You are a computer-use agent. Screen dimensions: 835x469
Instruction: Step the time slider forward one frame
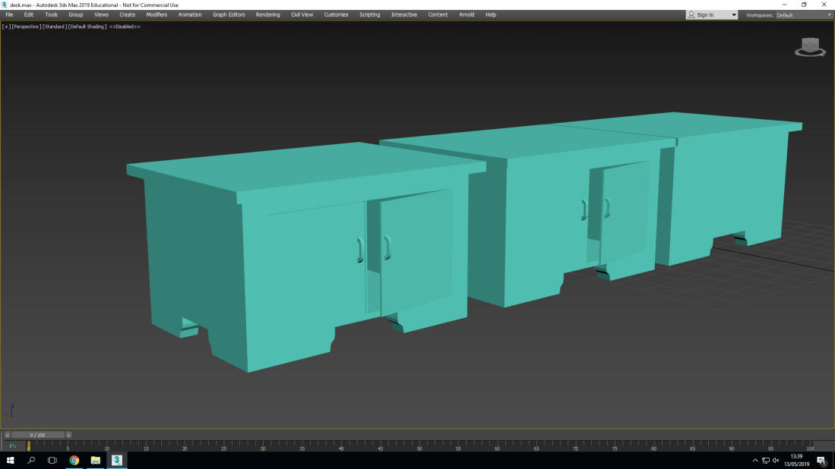coord(68,435)
